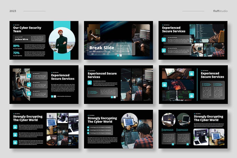
Task: Click the top lock icon on the top-right Experienced Secure Services slide
Action: (164, 39)
